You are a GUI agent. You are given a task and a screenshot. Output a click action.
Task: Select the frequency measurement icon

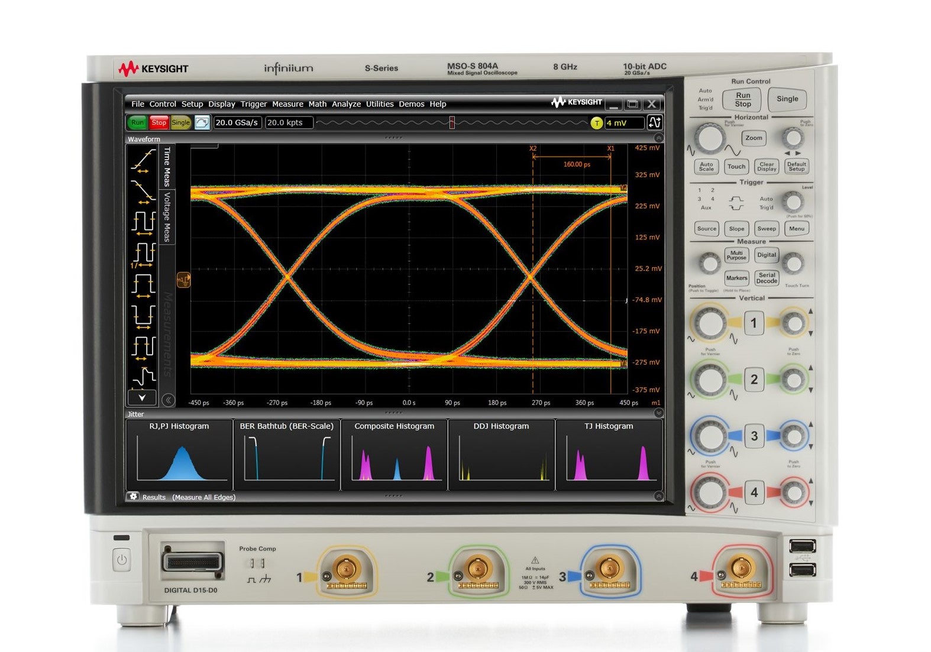(143, 254)
